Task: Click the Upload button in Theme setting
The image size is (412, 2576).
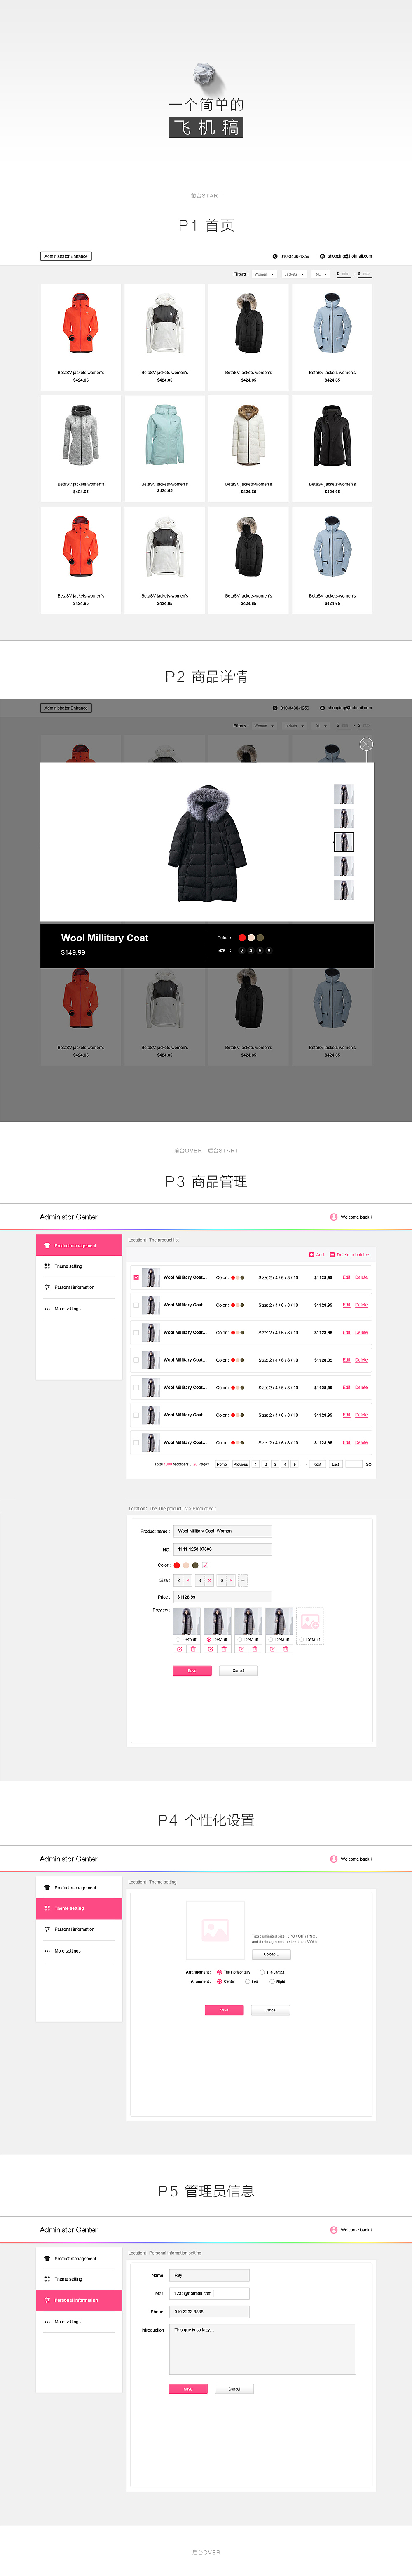Action: [x=271, y=1954]
